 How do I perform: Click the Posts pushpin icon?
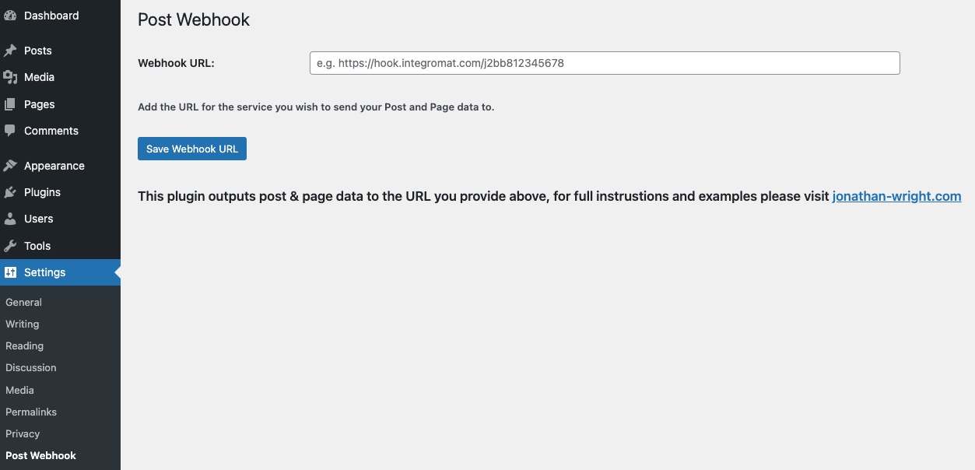[x=10, y=51]
